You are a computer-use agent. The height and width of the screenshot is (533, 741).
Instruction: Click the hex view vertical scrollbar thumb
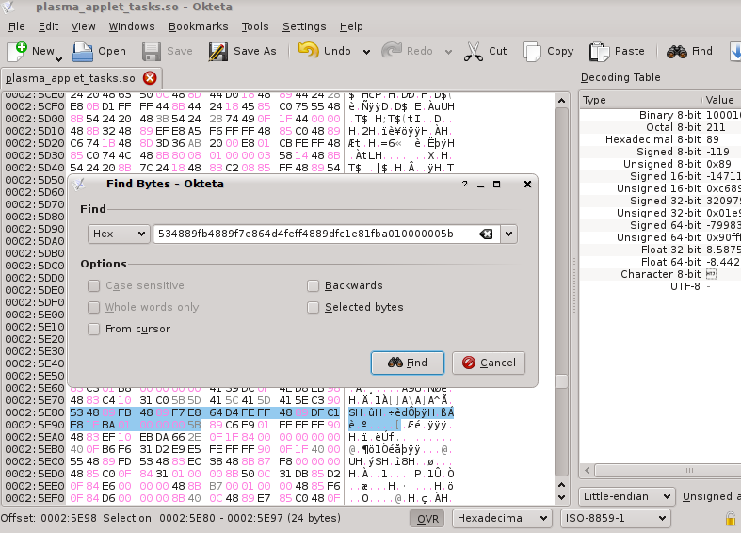coord(561,381)
